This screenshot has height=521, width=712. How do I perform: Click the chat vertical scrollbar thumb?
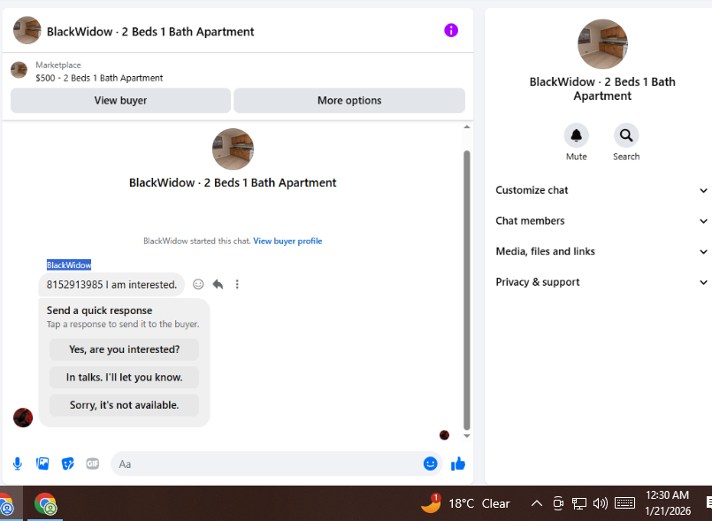(467, 290)
